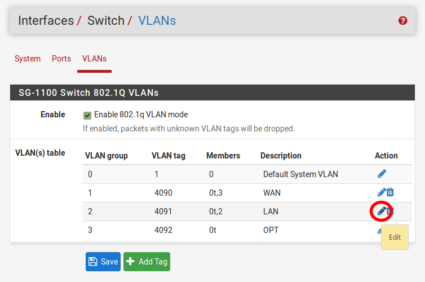Viewport: 425px width, 282px height.
Task: Click the Members column header
Action: (223, 156)
